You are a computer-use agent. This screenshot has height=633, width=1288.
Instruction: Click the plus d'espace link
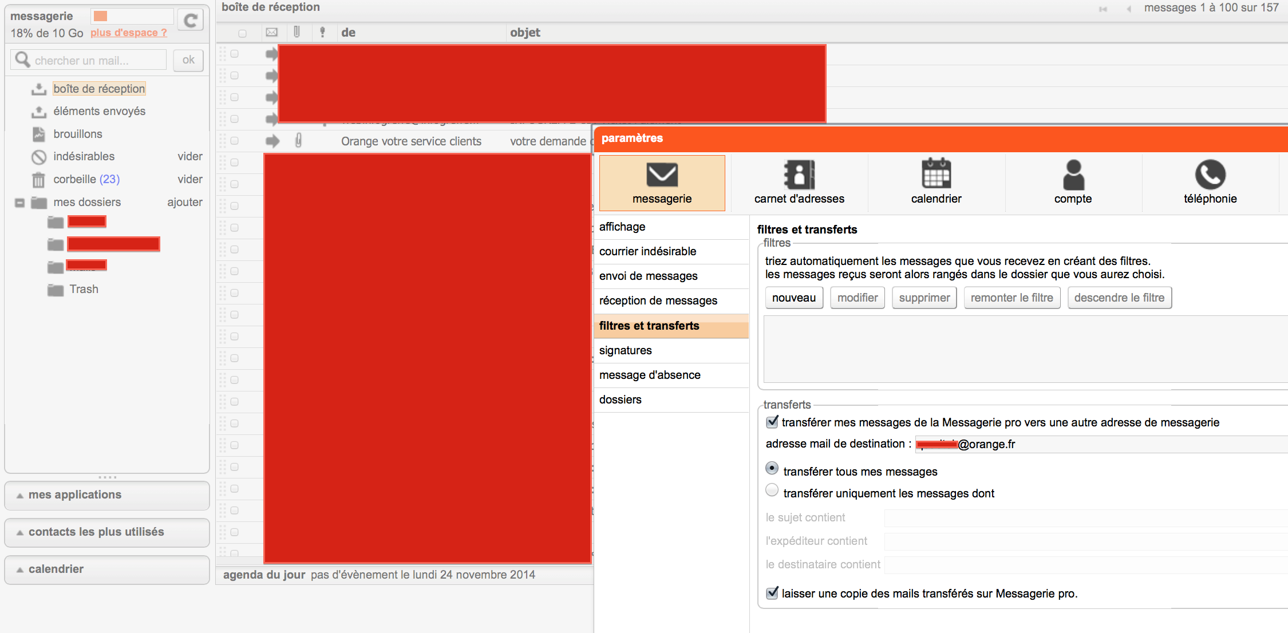click(x=129, y=33)
